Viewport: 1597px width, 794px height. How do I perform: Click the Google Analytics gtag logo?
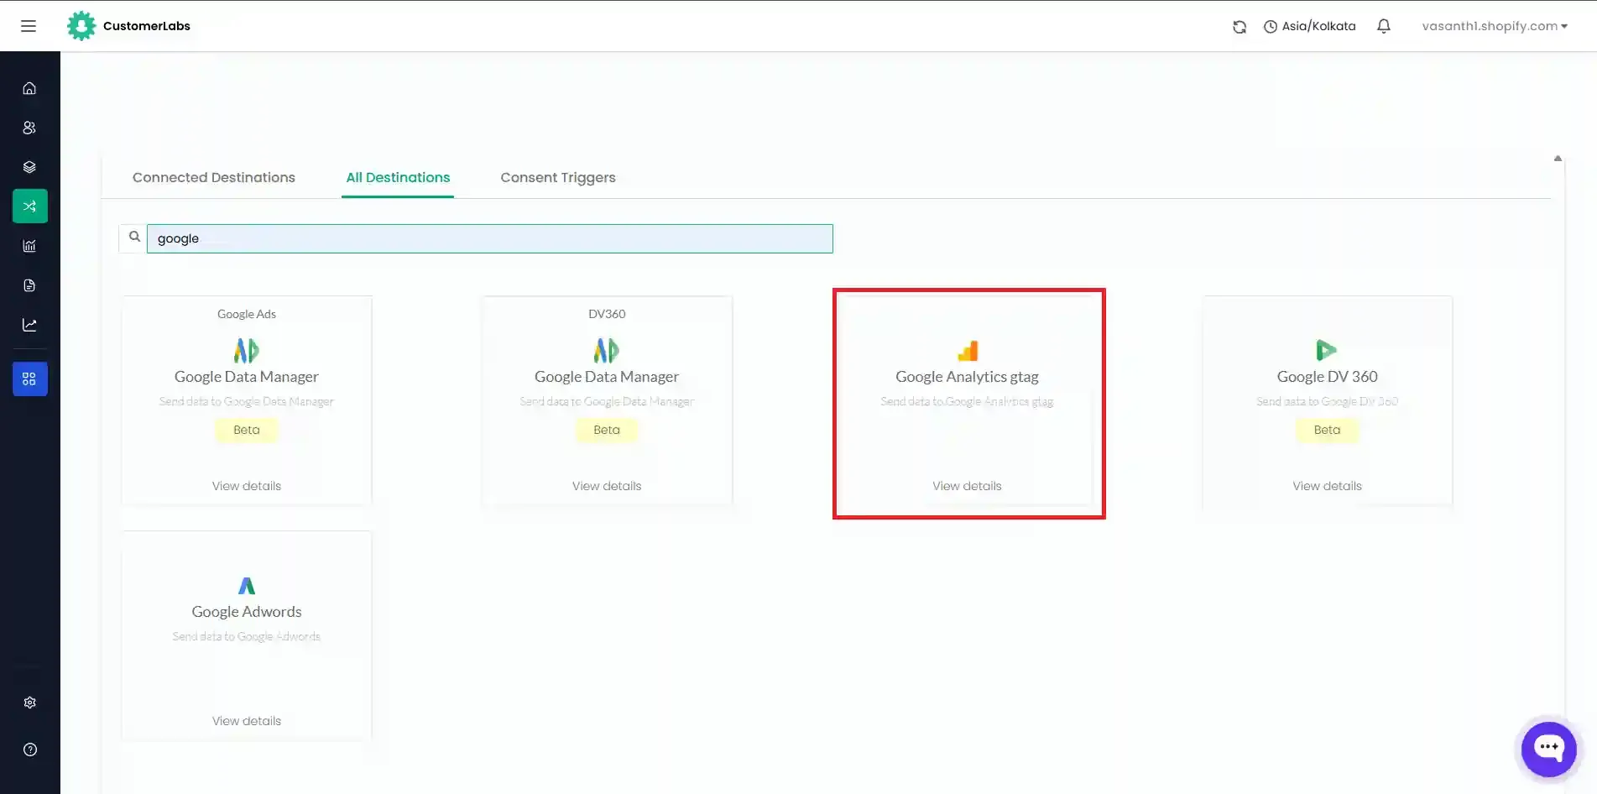(x=968, y=351)
